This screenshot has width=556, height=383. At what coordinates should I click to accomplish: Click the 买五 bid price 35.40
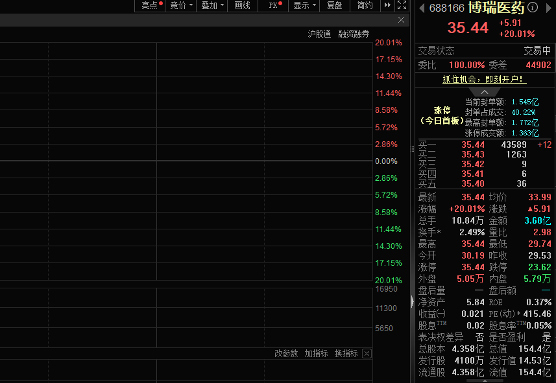(473, 183)
